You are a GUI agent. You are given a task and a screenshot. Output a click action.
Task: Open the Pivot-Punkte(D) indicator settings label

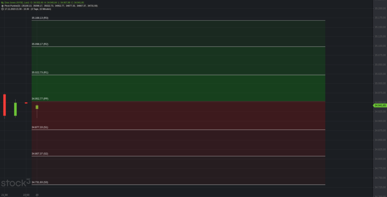coord(12,6)
